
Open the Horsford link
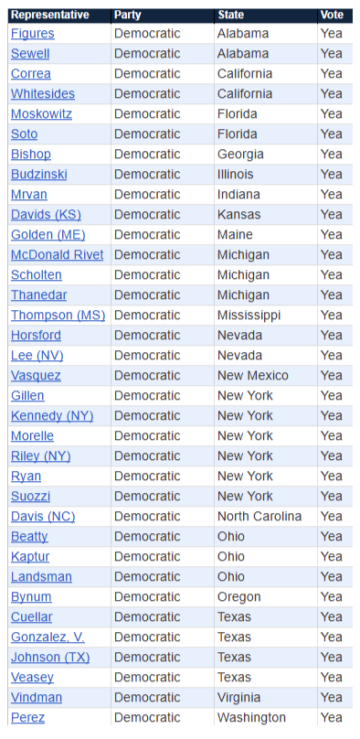tap(36, 336)
